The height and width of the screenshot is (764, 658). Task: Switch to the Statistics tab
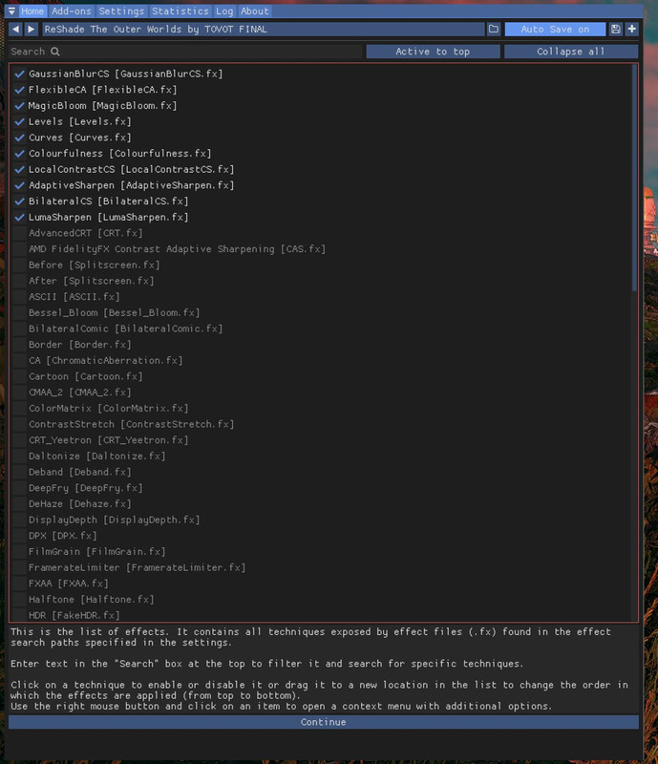tap(180, 11)
